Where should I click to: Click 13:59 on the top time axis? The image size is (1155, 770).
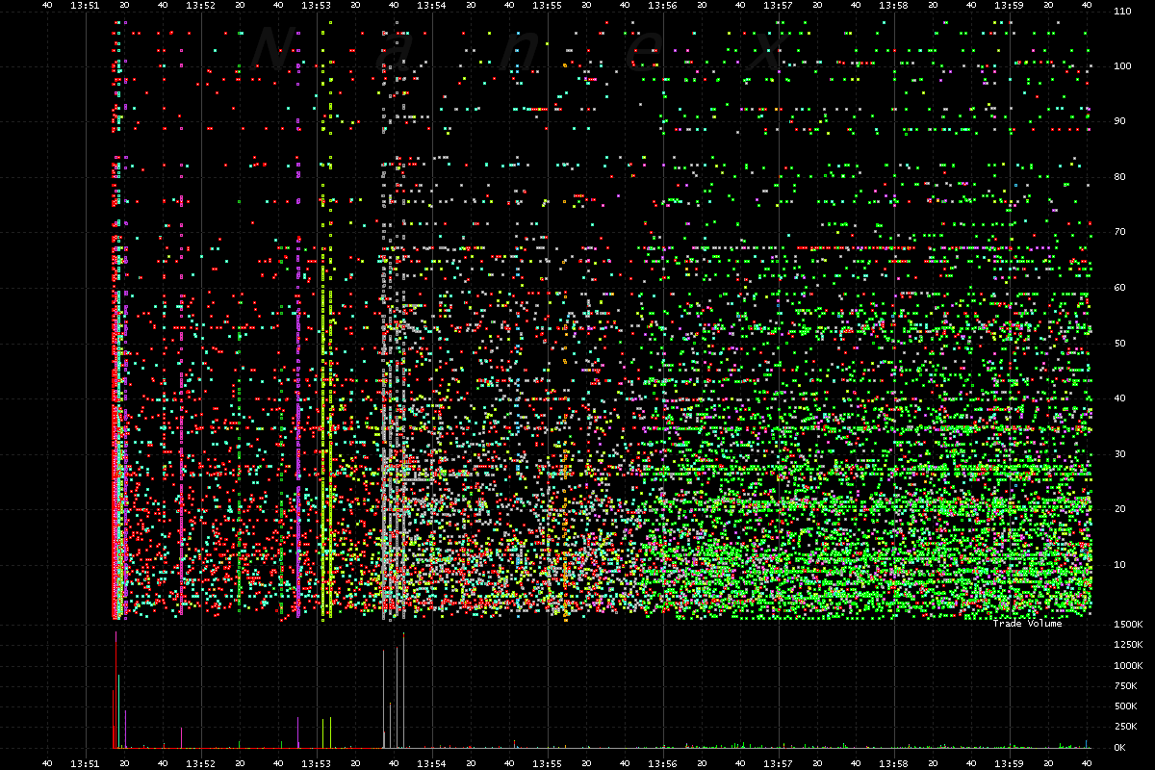1010,5
